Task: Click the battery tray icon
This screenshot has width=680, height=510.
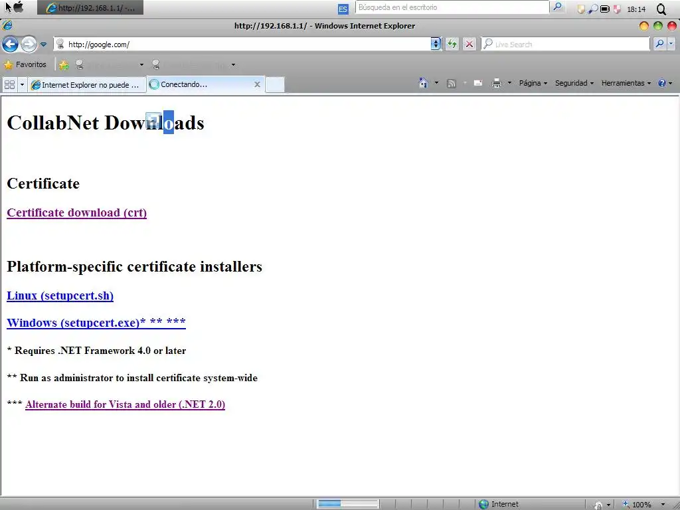Action: (x=605, y=9)
